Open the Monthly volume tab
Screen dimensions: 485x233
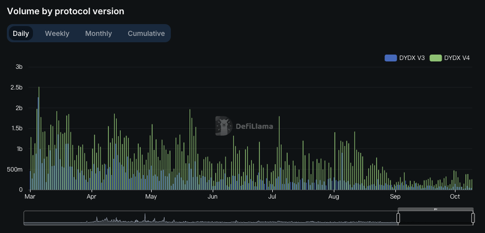click(98, 33)
